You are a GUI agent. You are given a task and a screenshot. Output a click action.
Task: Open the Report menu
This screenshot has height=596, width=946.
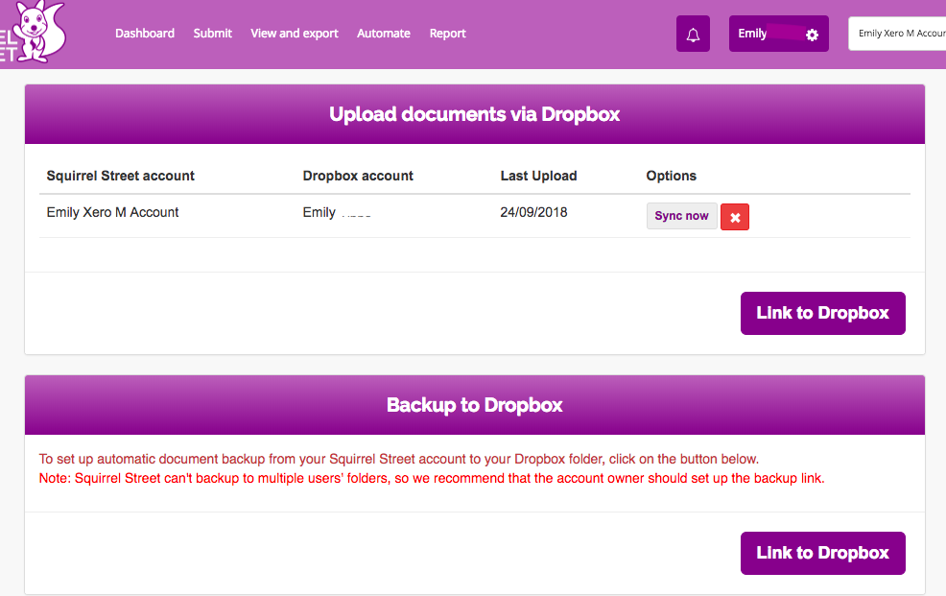tap(448, 34)
